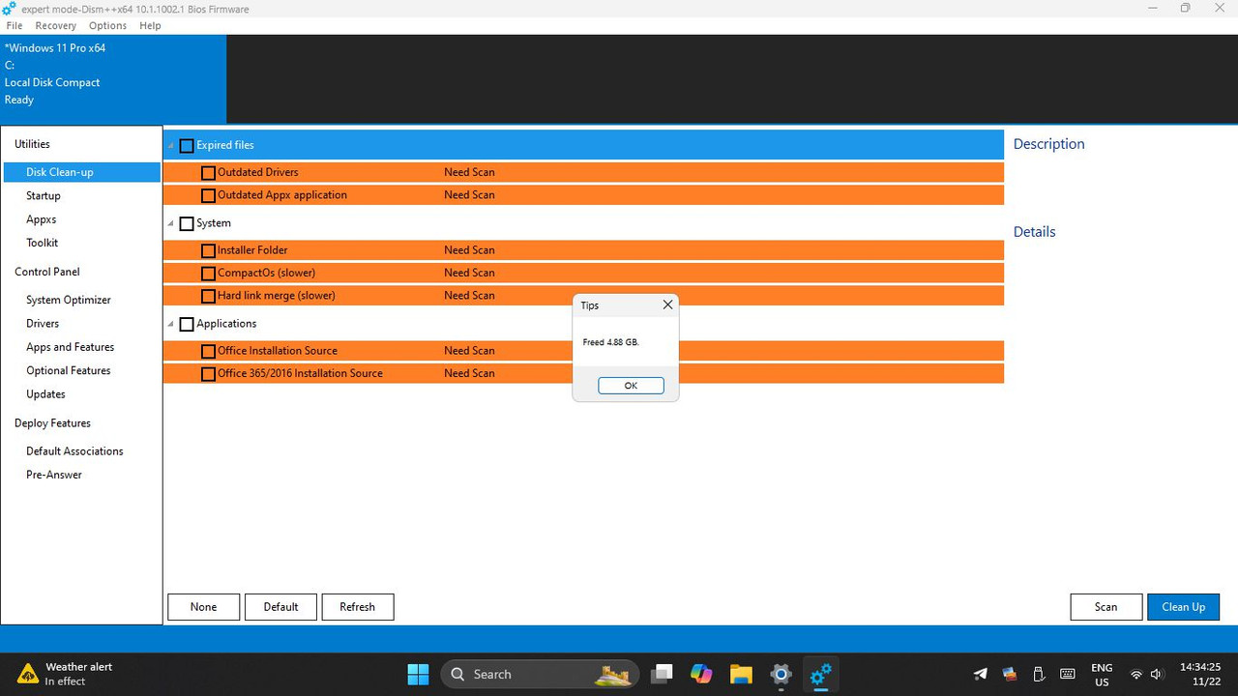The width and height of the screenshot is (1238, 696).
Task: Open Windows Settings from the taskbar
Action: pyautogui.click(x=781, y=674)
